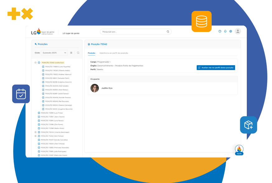Click the list view icon beside Ciclo
Image resolution: width=272 pixels, height=183 pixels.
click(x=71, y=53)
